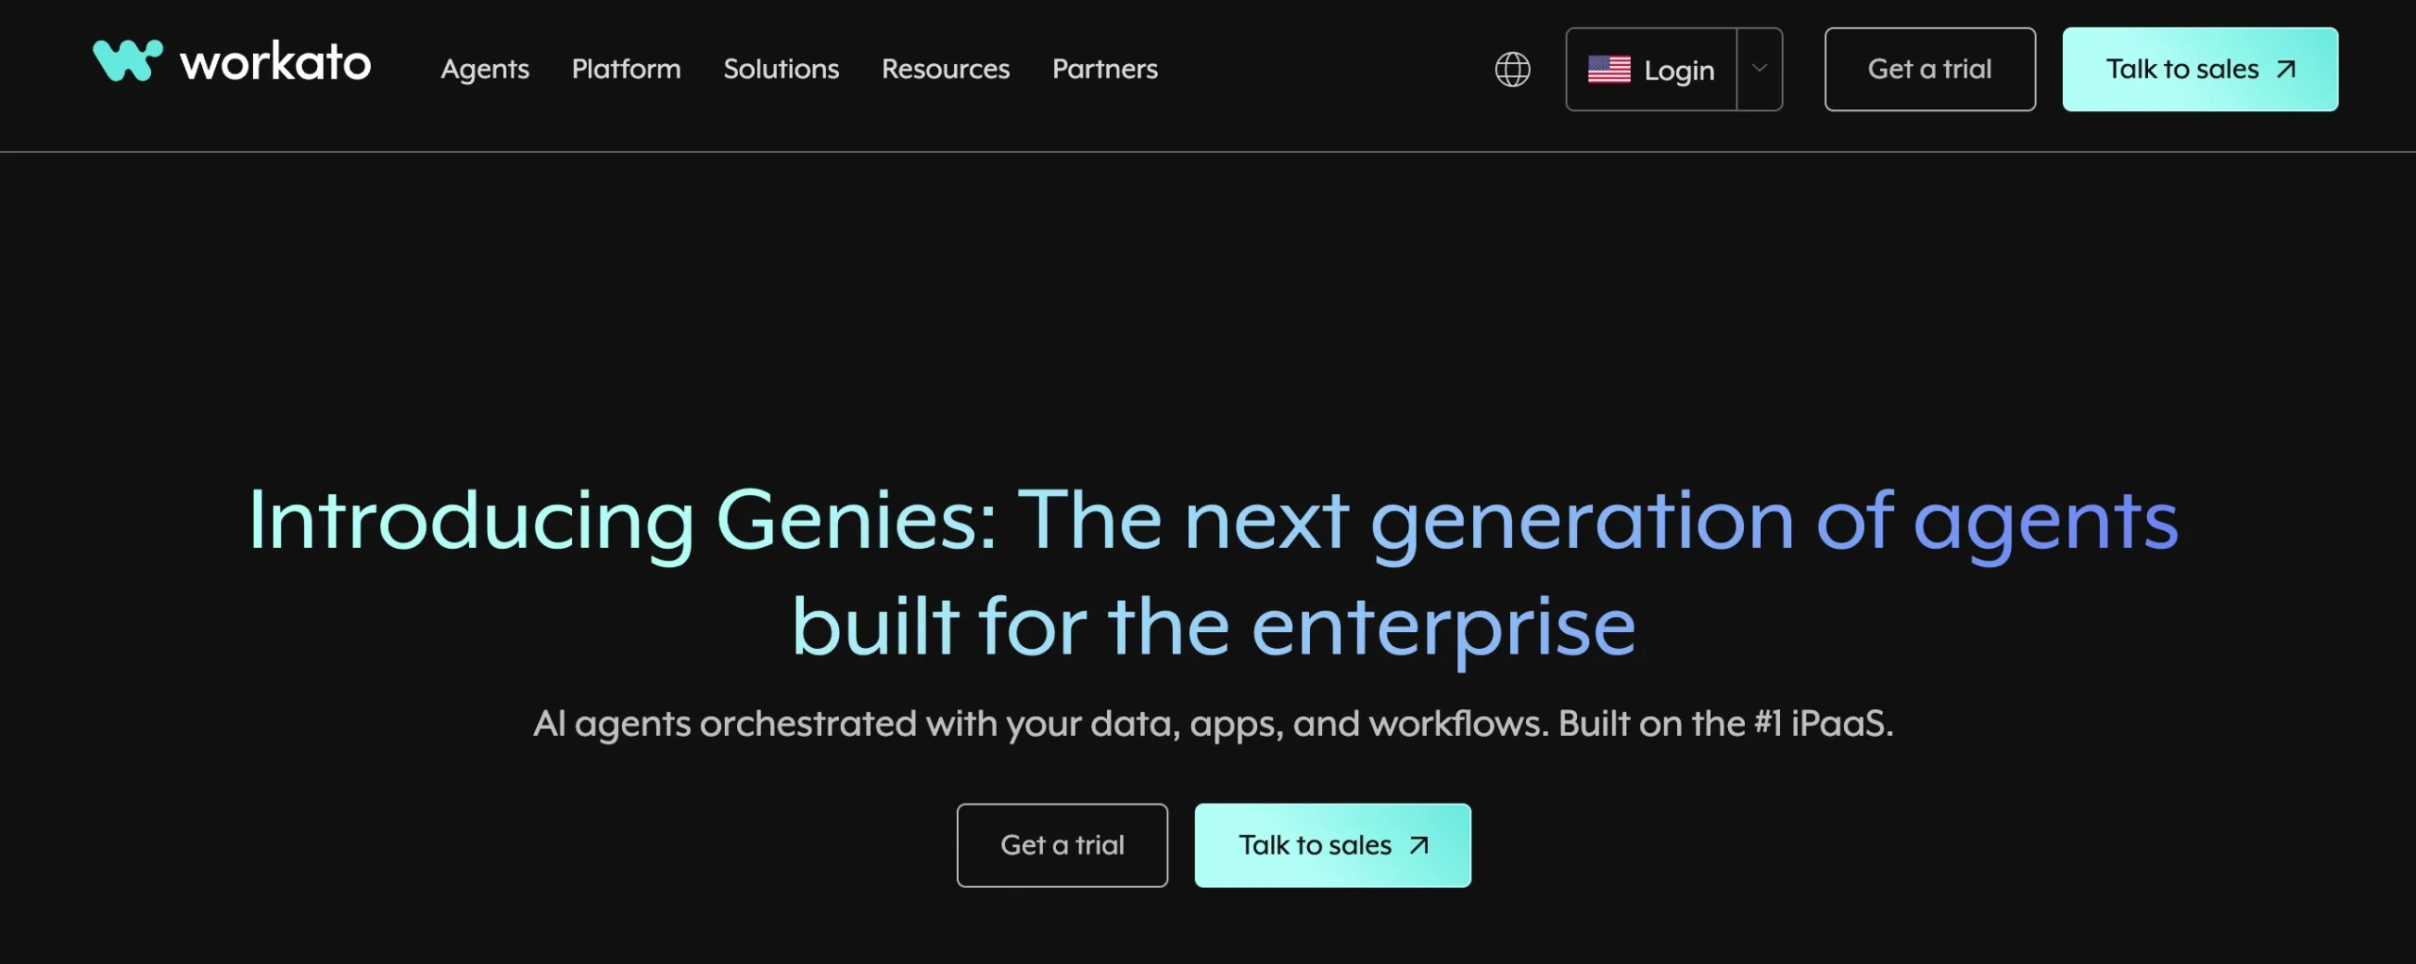Viewport: 2416px width, 964px height.
Task: Click the arrow icon in header Talk to sales
Action: click(2286, 69)
